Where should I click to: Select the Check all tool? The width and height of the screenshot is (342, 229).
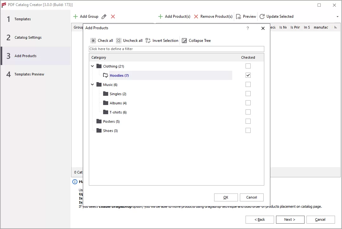tap(102, 40)
